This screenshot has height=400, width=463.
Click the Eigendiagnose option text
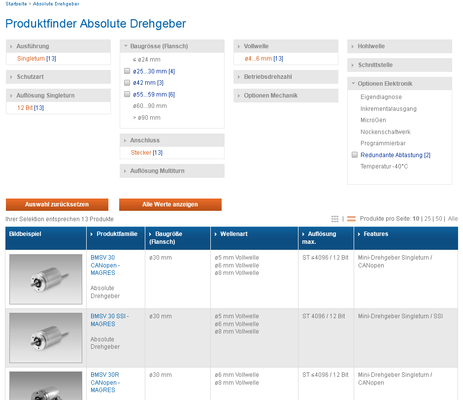[381, 97]
